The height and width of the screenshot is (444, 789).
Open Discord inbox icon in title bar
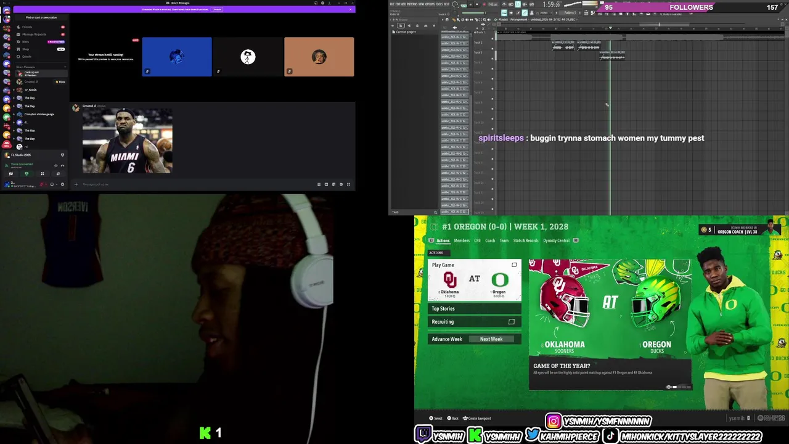coord(316,3)
